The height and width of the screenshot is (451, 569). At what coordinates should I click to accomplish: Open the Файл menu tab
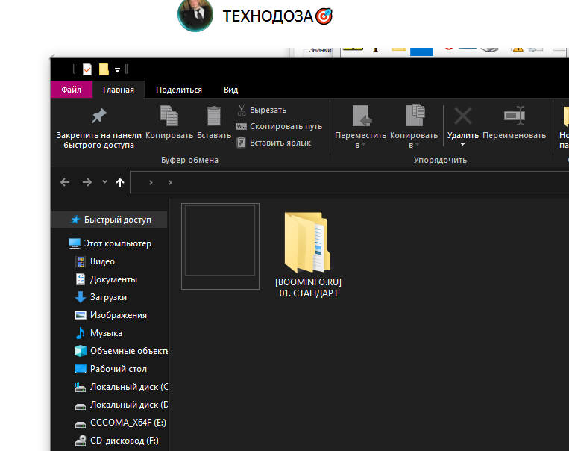(x=72, y=90)
